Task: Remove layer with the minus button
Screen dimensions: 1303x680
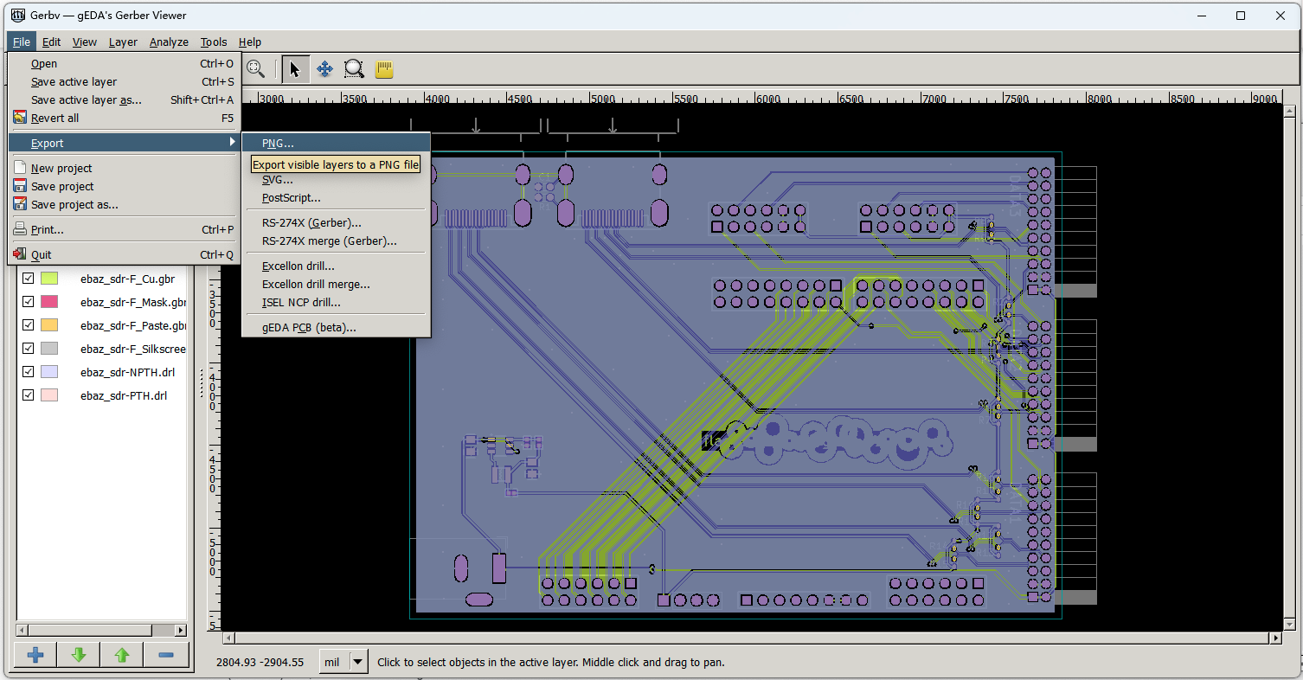Action: point(166,655)
